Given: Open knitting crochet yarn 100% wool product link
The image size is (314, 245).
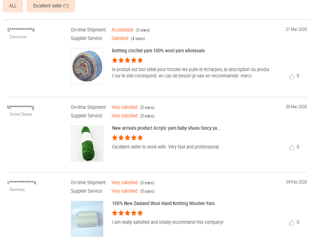Looking at the screenshot, I should coord(158,51).
